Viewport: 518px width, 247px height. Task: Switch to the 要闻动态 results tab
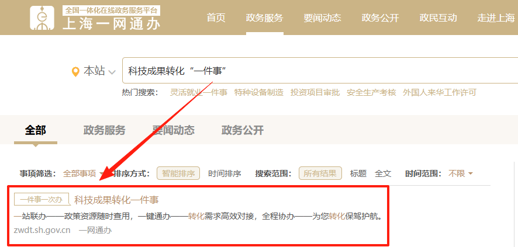point(173,130)
